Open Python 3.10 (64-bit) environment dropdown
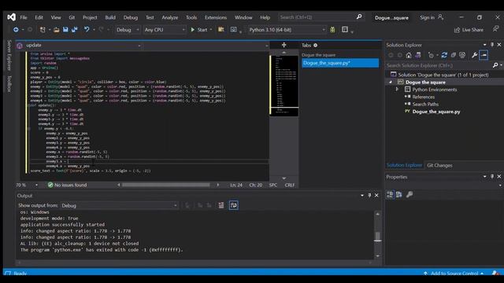 click(x=287, y=30)
